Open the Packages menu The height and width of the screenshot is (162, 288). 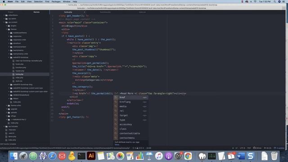point(56,1)
